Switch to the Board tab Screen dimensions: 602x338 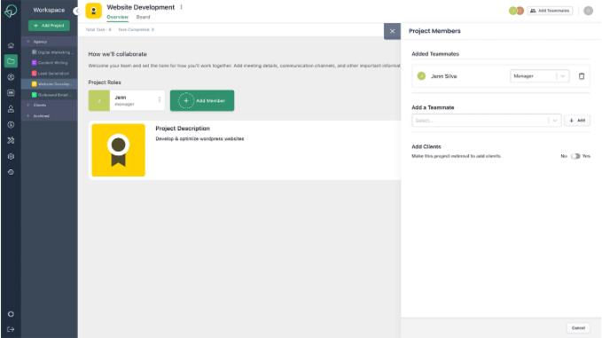pyautogui.click(x=144, y=17)
